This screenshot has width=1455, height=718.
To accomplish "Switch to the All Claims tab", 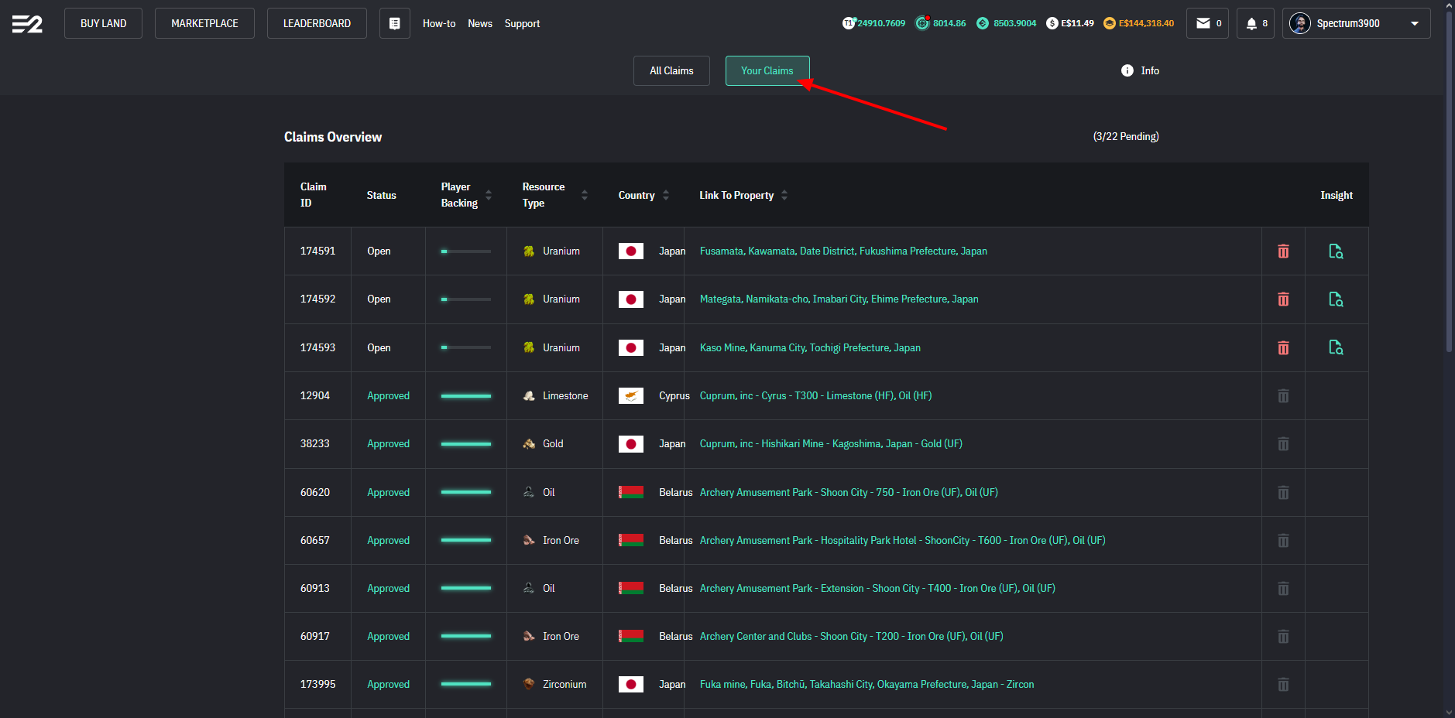I will point(671,70).
